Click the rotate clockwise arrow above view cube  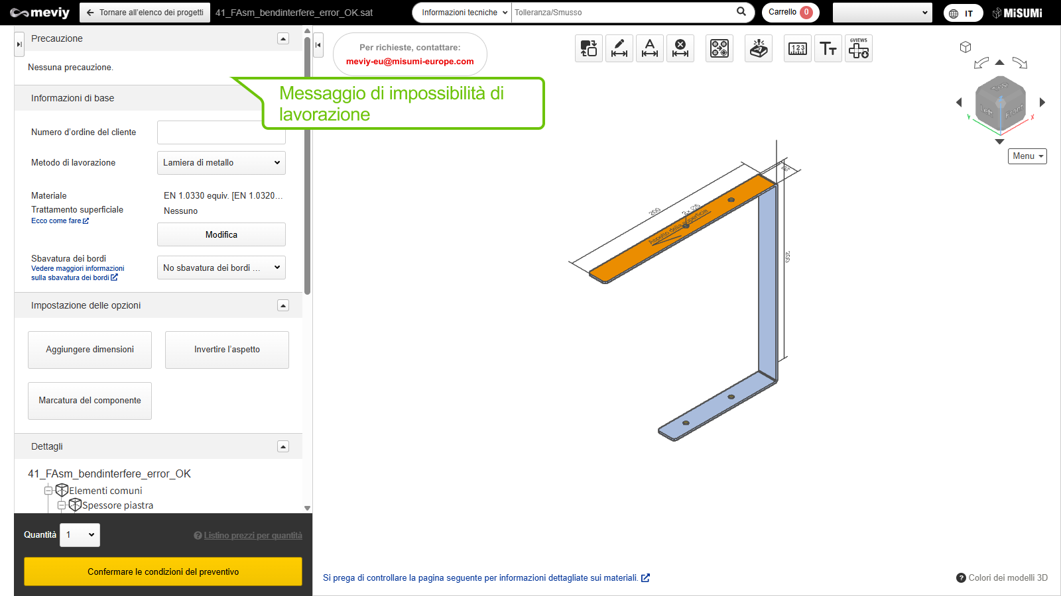[1020, 63]
